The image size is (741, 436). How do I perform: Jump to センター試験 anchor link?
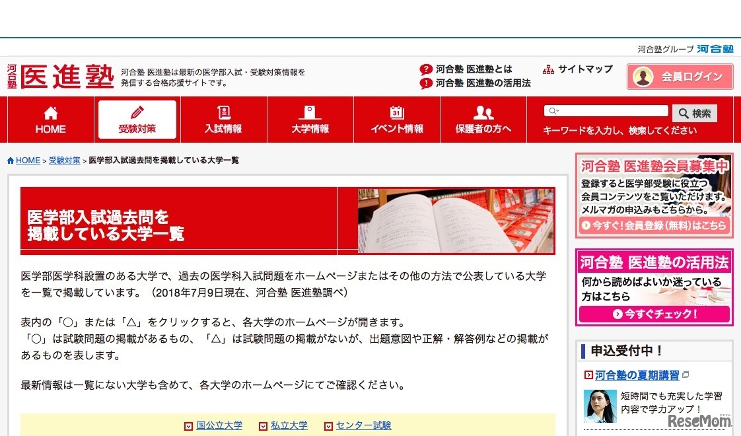pyautogui.click(x=363, y=425)
